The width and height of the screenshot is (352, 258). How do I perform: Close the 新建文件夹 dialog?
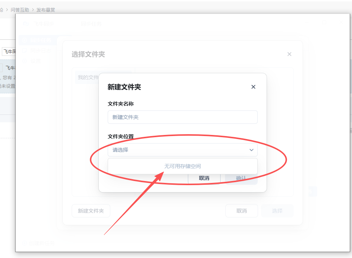click(x=253, y=87)
